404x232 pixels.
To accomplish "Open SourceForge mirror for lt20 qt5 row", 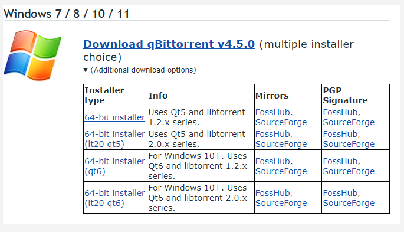I will [x=281, y=144].
